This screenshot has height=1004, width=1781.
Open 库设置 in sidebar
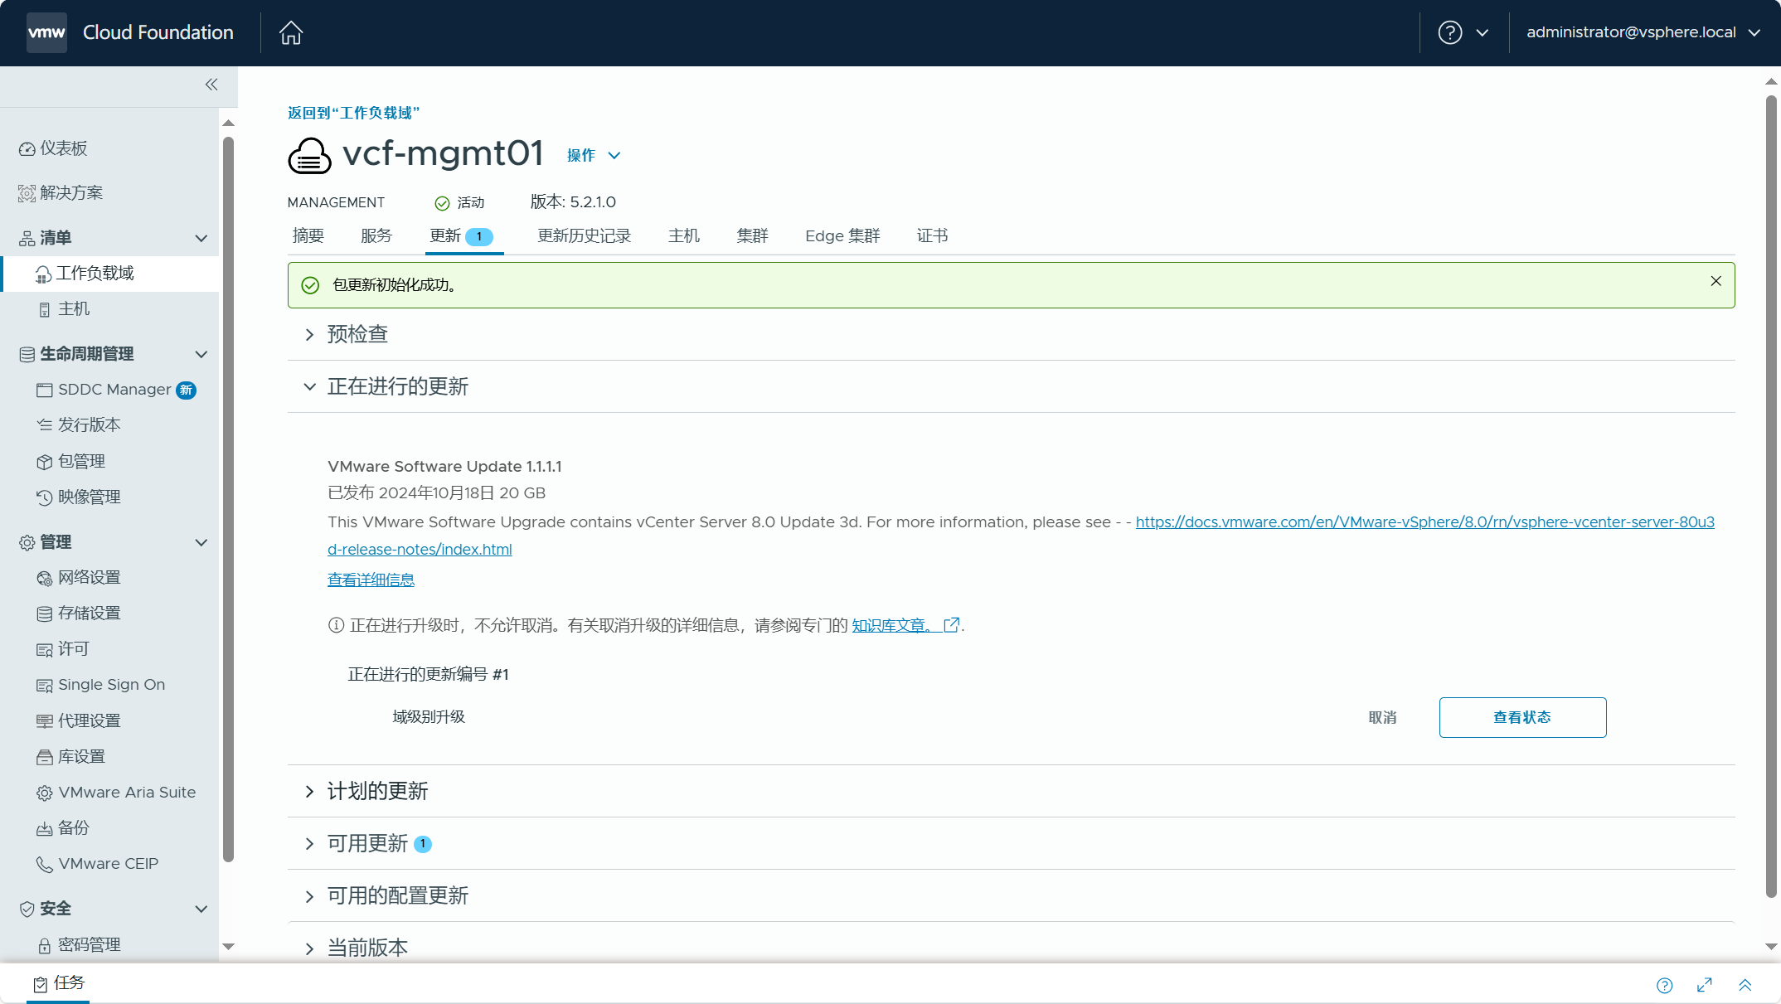[70, 757]
